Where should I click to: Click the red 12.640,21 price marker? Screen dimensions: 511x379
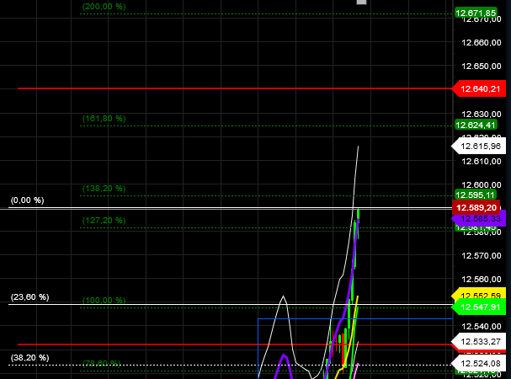(x=479, y=88)
